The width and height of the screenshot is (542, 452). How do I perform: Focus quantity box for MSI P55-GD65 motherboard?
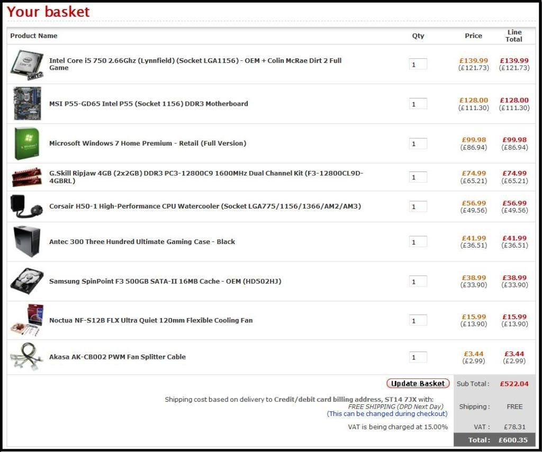click(418, 104)
